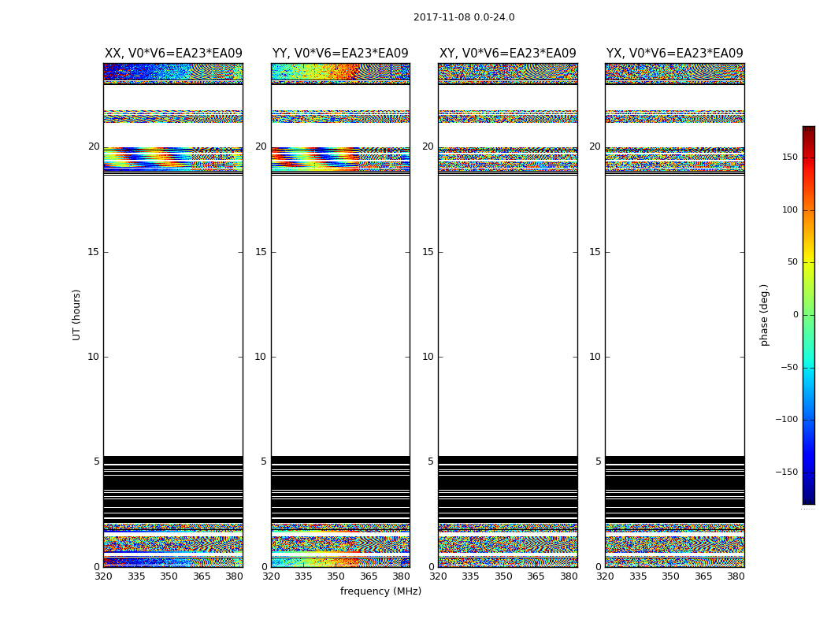Click the 10 hour tick on YY panel
Screen dimensions: 827x630
tap(261, 357)
